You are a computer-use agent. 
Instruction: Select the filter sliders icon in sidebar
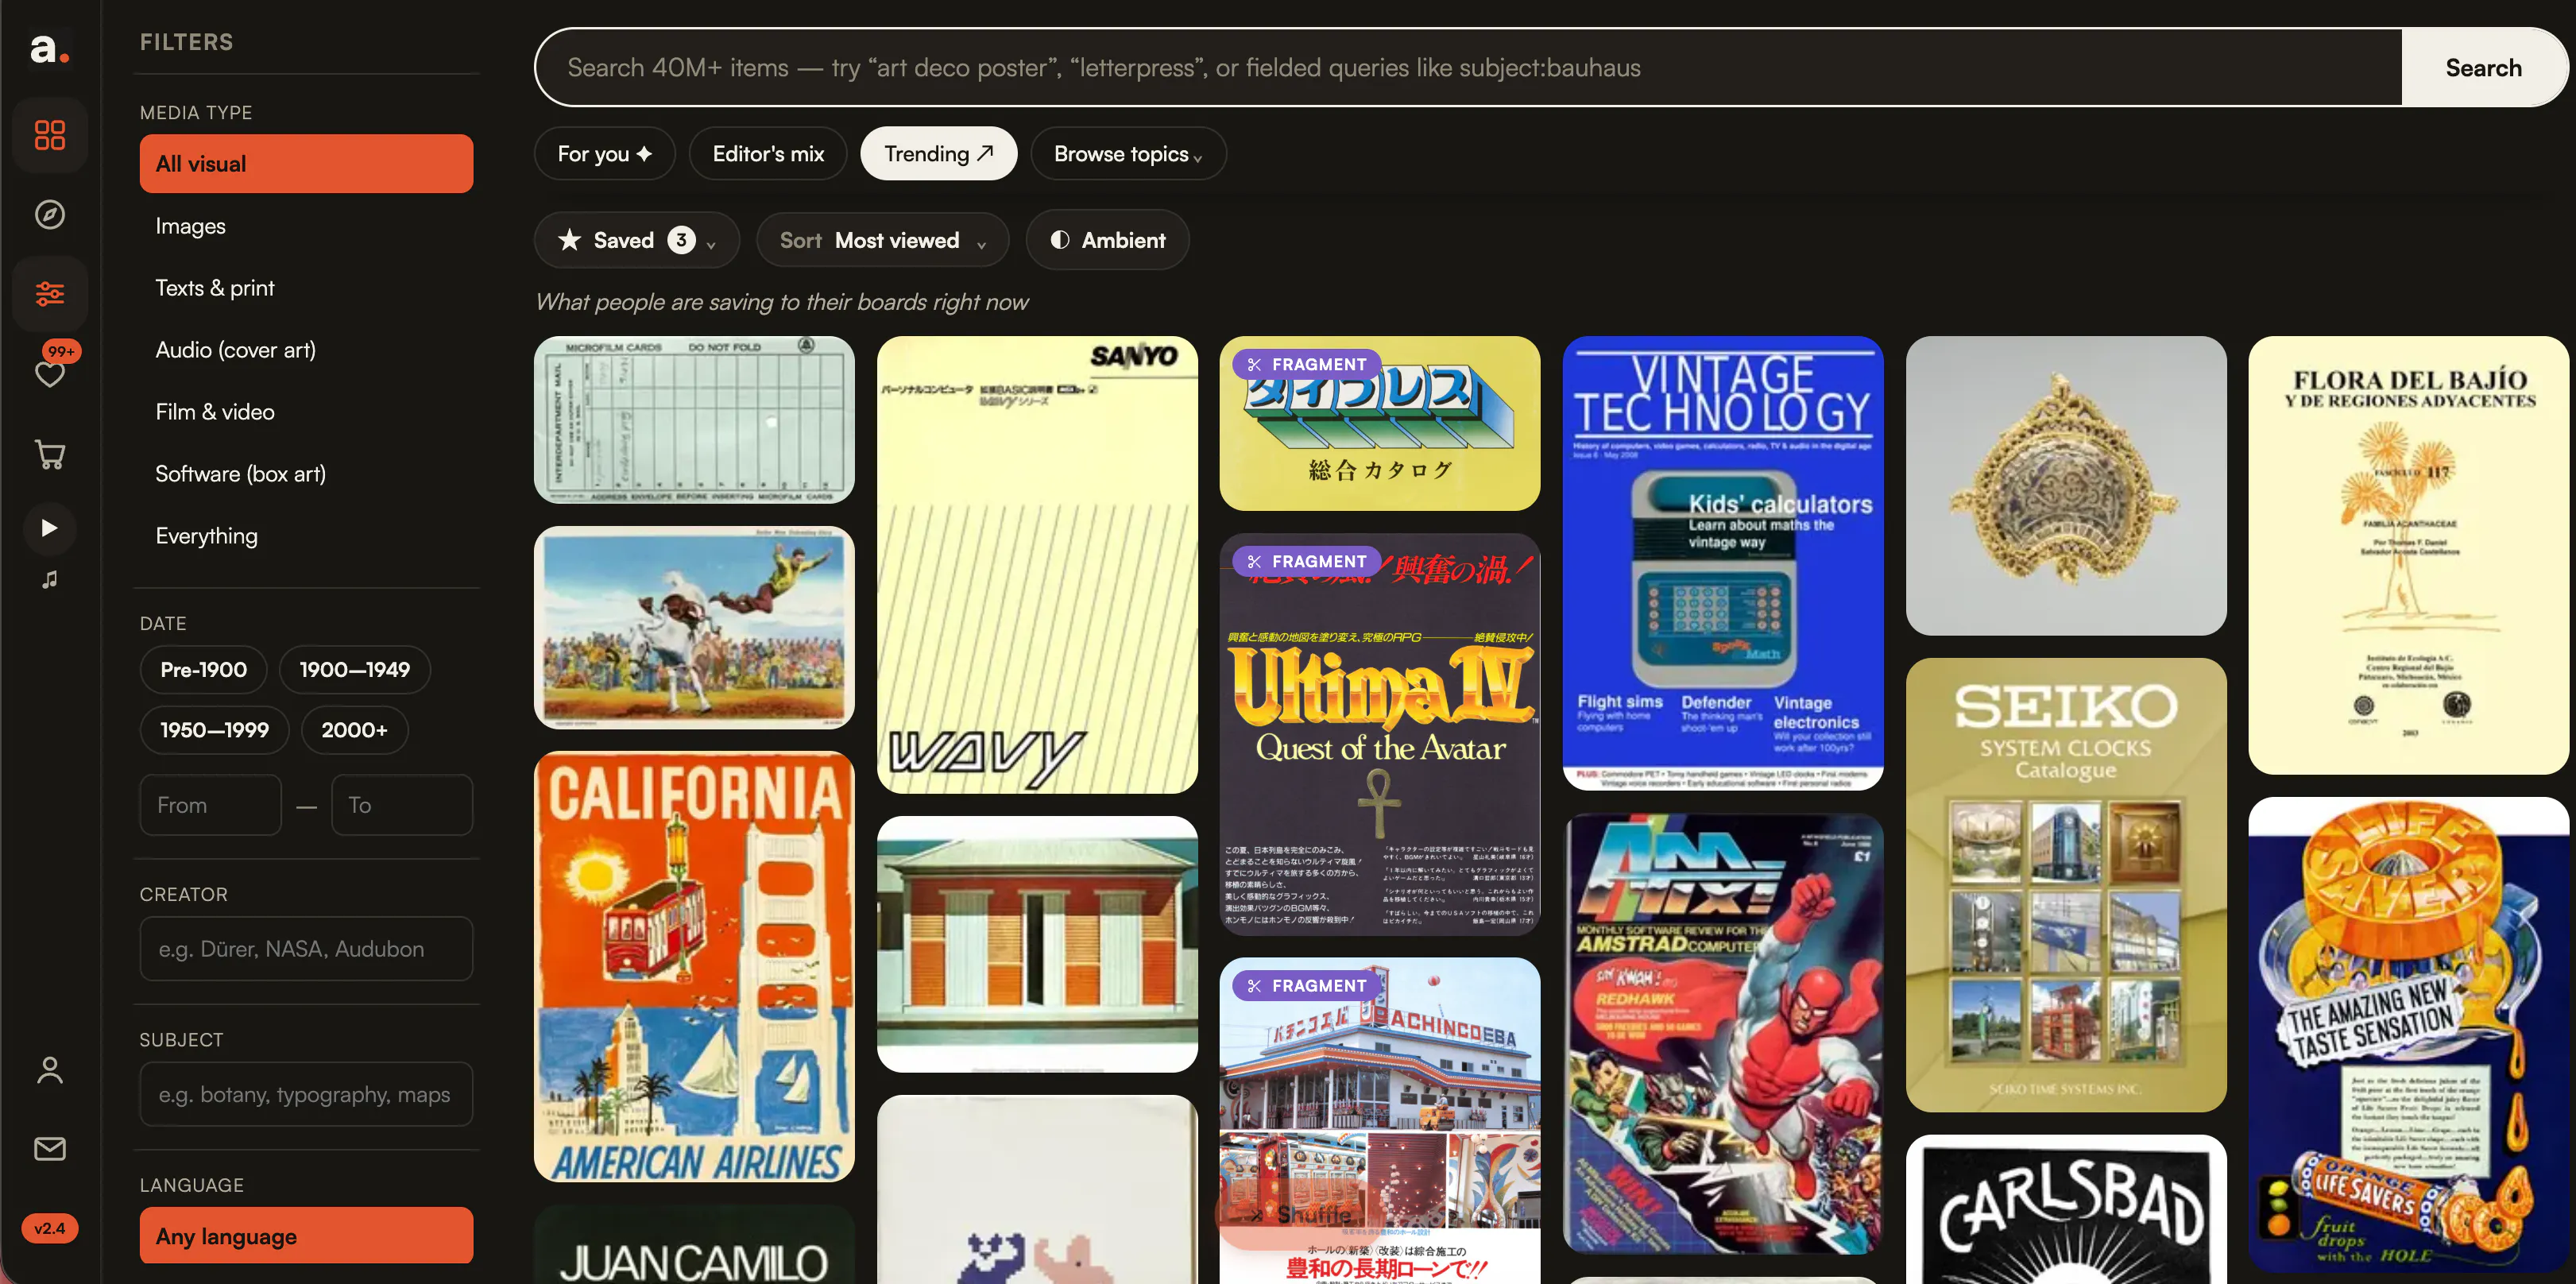point(50,293)
